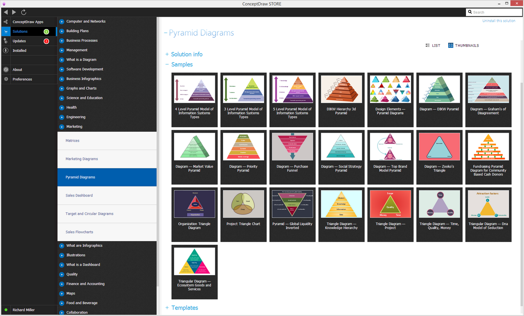Open Global Liquidity Inverted pyramid sample

[x=292, y=214]
